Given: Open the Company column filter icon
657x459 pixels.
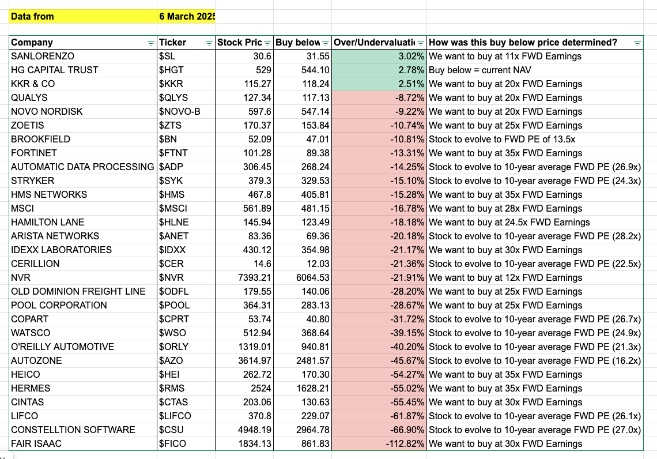Looking at the screenshot, I should 151,43.
